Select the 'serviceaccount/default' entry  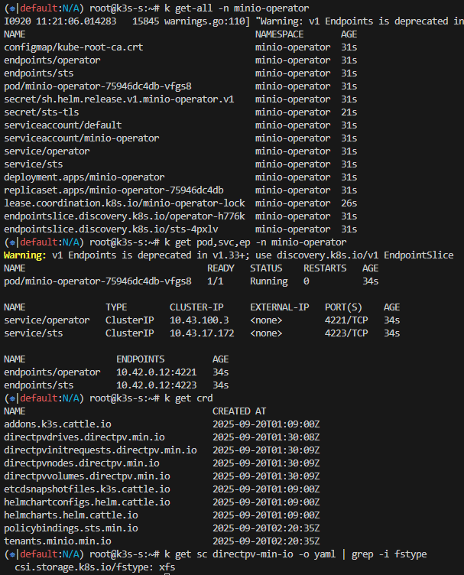[63, 125]
